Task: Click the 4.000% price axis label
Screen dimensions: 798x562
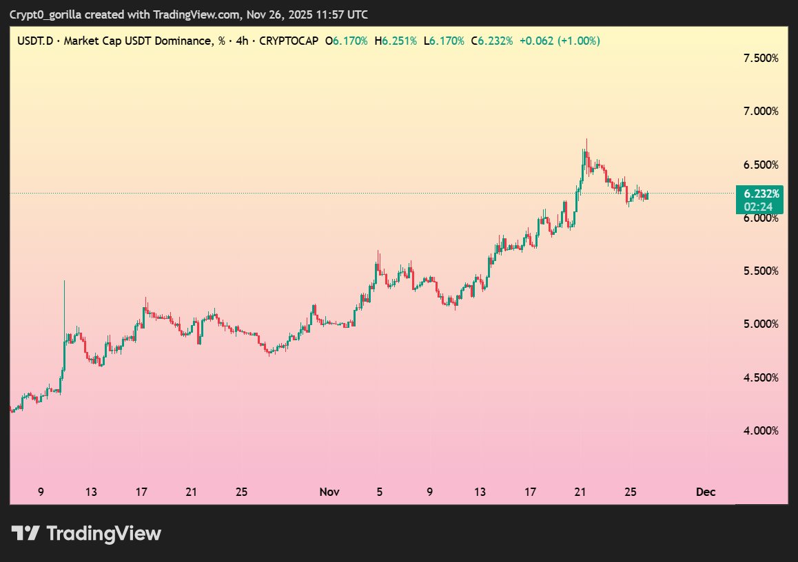Action: (x=761, y=430)
